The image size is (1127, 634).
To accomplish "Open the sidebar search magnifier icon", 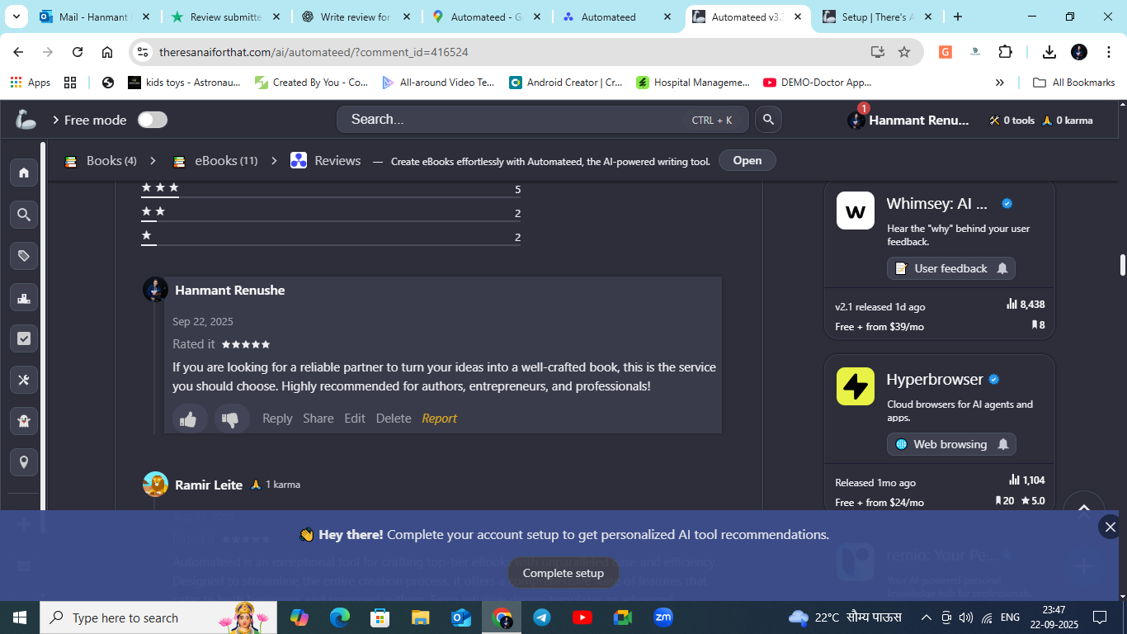I will [24, 215].
